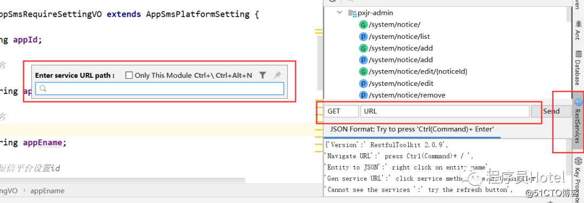The image size is (584, 203).
Task: Click the 'Cannot see the services' help line
Action: click(x=418, y=190)
